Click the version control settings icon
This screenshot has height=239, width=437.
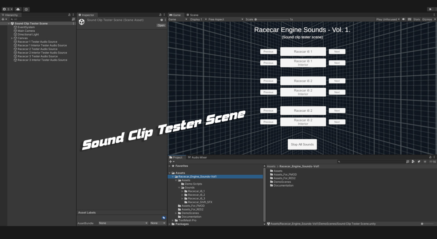coord(26,9)
